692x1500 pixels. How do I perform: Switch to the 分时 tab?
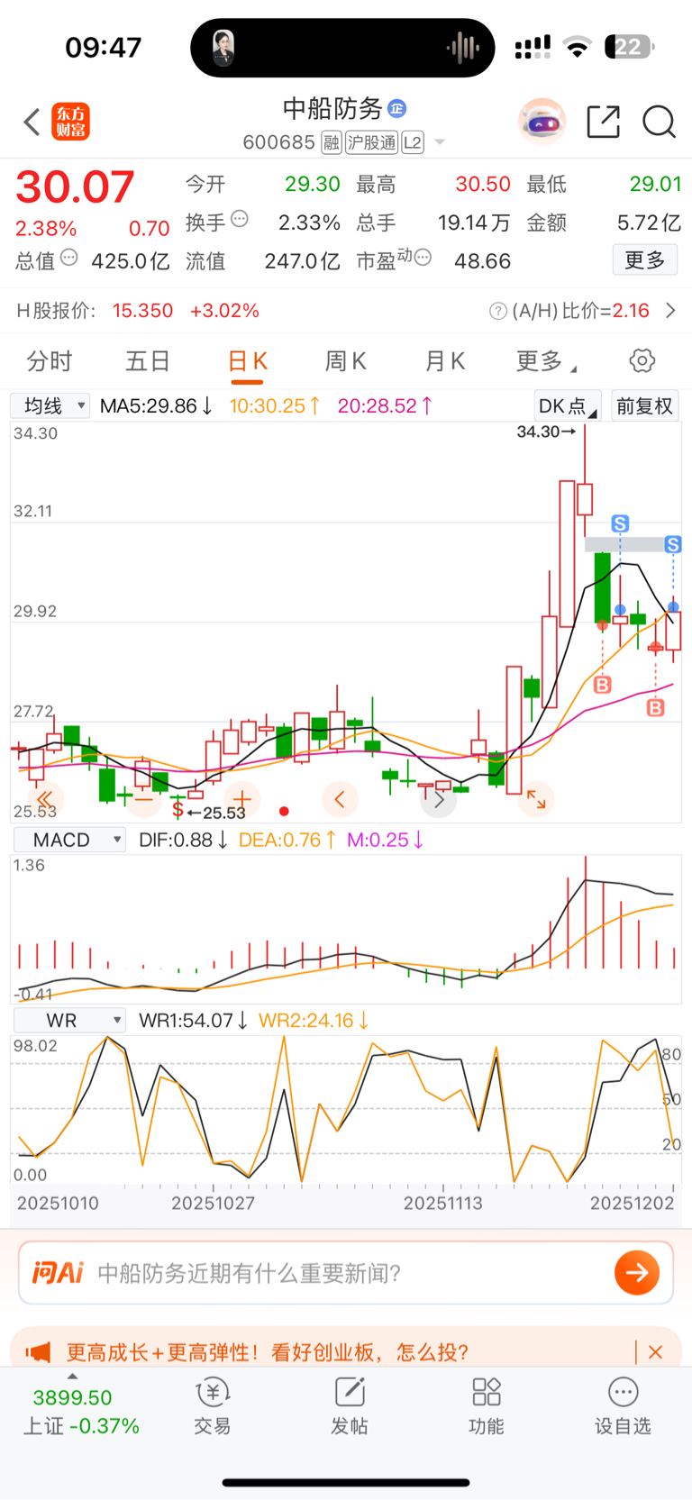[50, 361]
